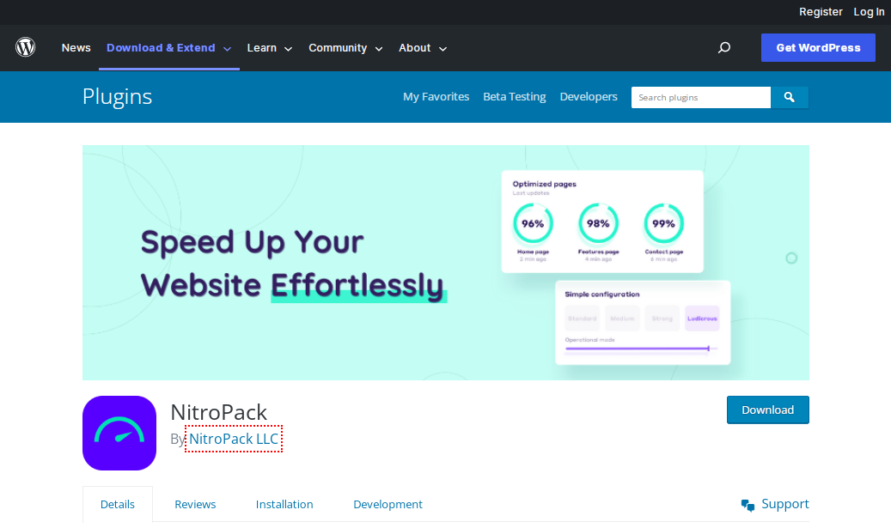Open the About menu chevron
This screenshot has width=891, height=528.
pos(442,49)
